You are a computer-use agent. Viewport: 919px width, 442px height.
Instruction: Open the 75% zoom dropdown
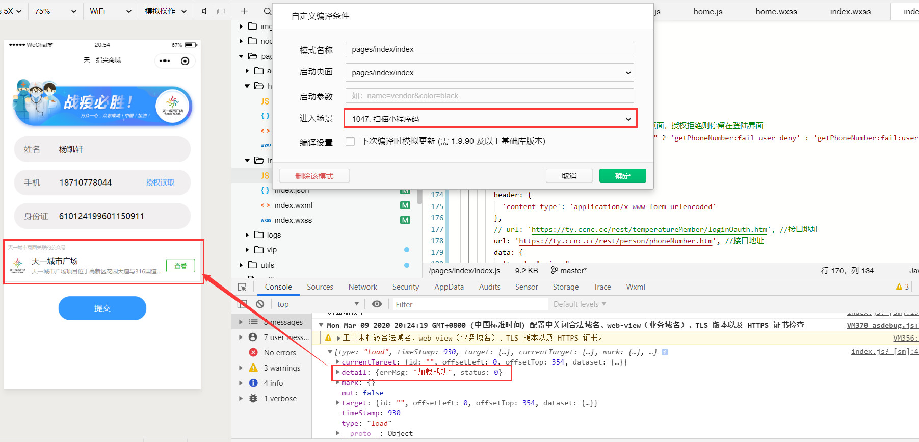56,11
